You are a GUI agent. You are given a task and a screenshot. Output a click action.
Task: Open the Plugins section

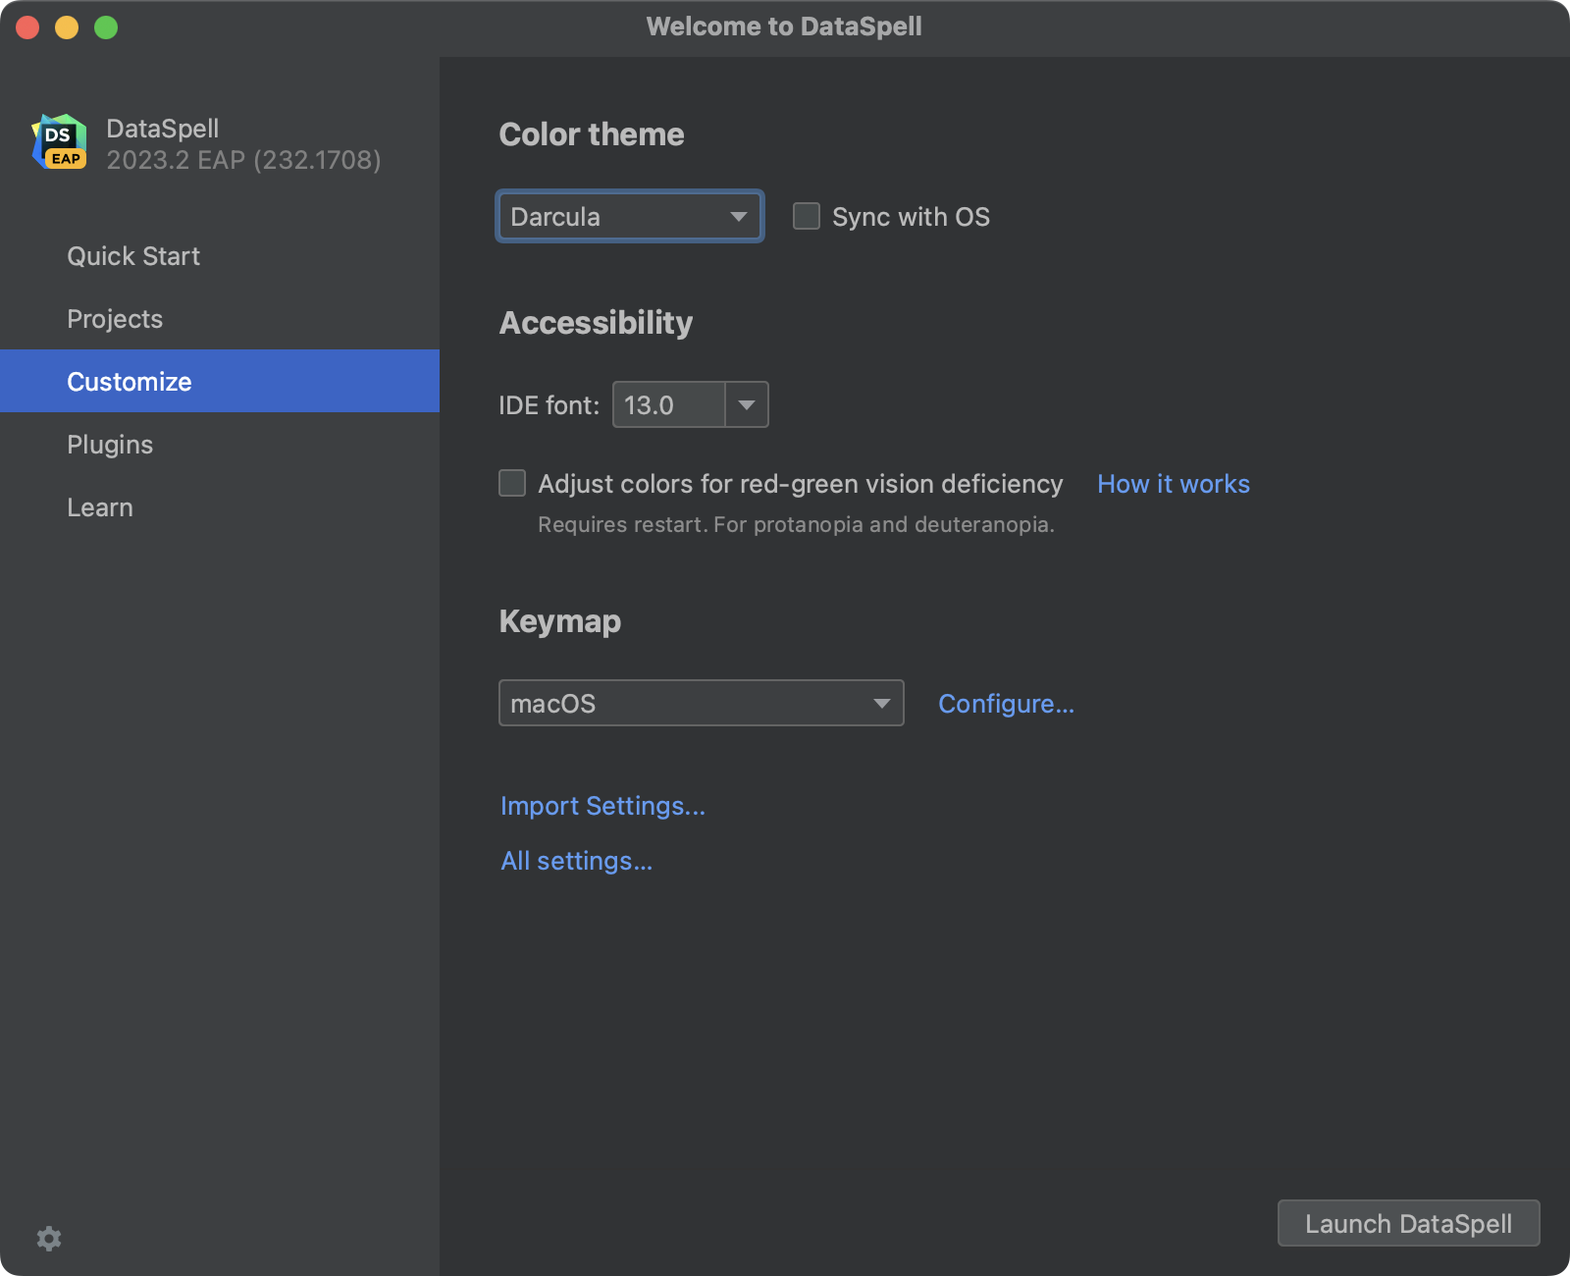(x=109, y=444)
